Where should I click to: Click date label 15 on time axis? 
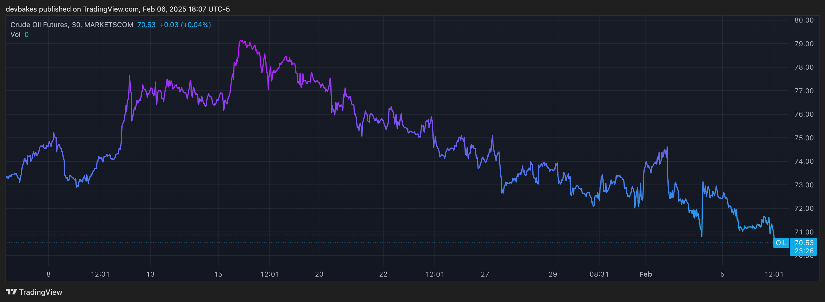(218, 274)
